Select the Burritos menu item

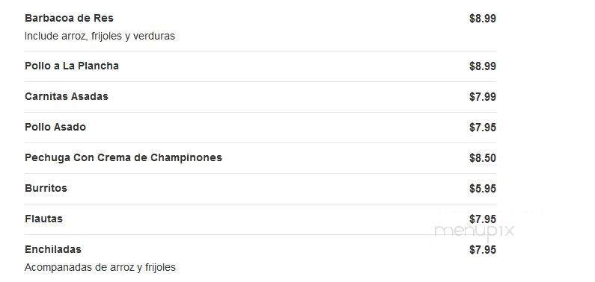click(x=46, y=188)
